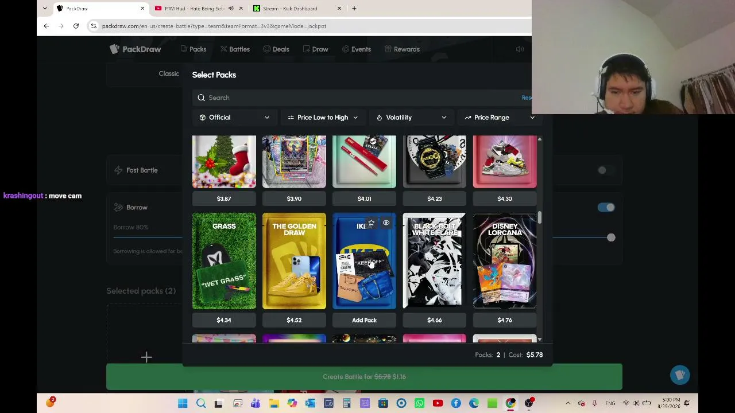Pick the Disney Lorcana pack

click(505, 261)
